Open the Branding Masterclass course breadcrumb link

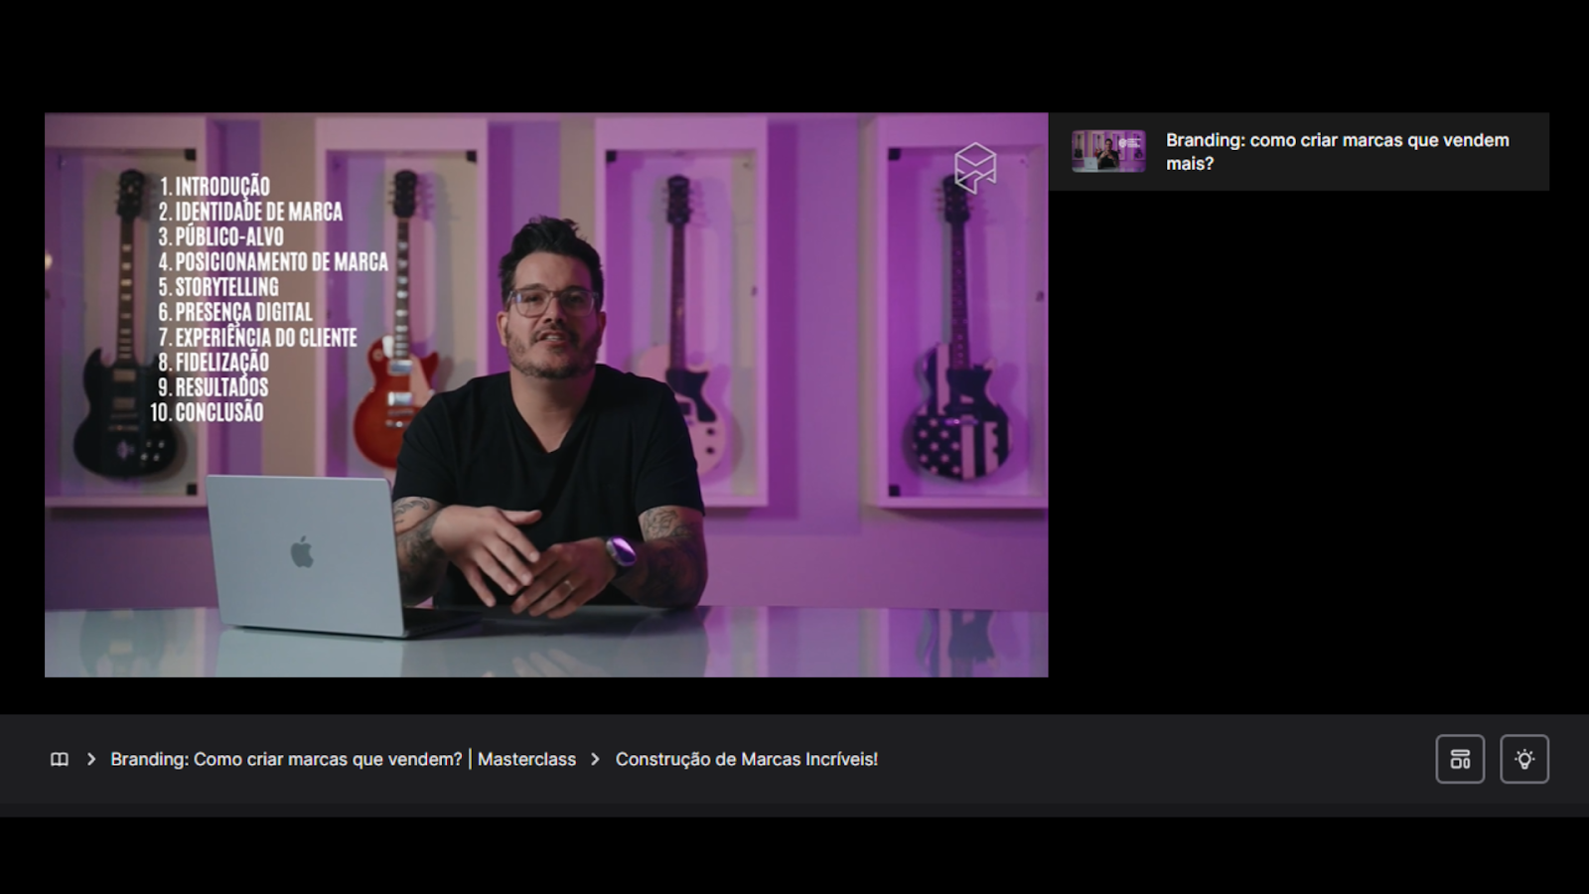coord(343,759)
